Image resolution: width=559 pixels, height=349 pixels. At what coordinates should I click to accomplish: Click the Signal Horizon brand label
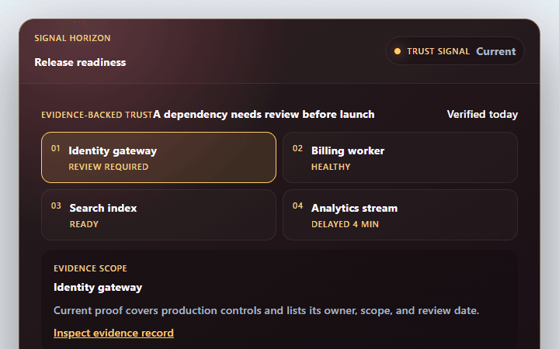pos(72,38)
